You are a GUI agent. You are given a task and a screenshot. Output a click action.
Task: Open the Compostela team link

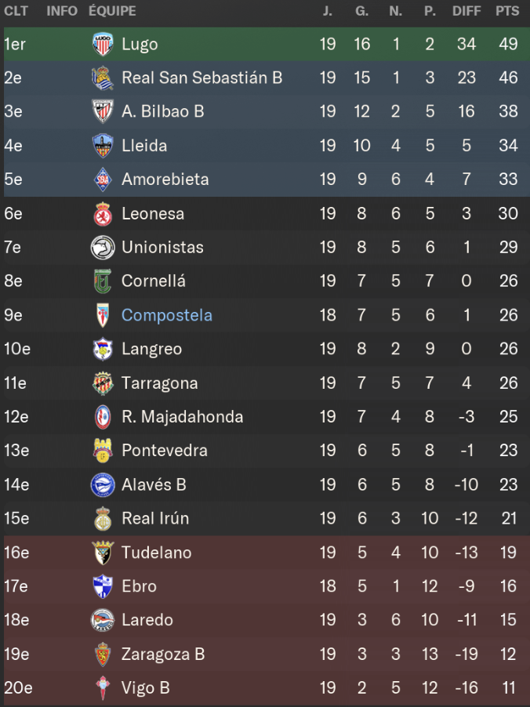pyautogui.click(x=167, y=315)
